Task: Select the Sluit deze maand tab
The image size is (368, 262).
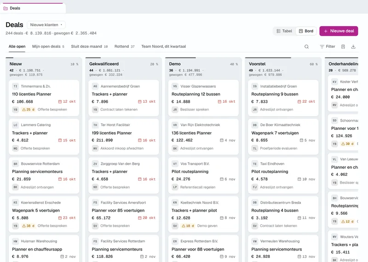Action: (x=89, y=46)
